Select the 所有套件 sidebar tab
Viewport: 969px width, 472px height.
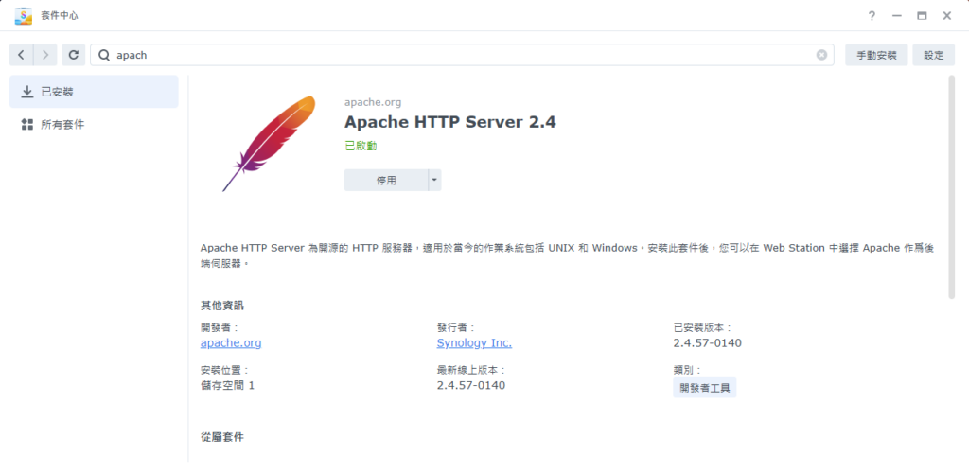94,125
